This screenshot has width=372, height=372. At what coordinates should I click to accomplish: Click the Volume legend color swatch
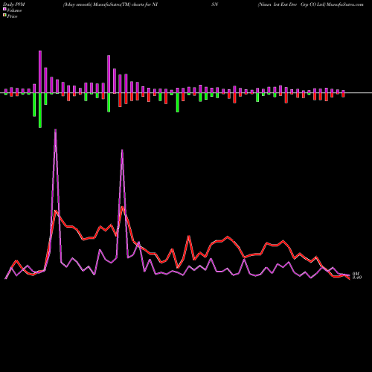coord(4,9)
